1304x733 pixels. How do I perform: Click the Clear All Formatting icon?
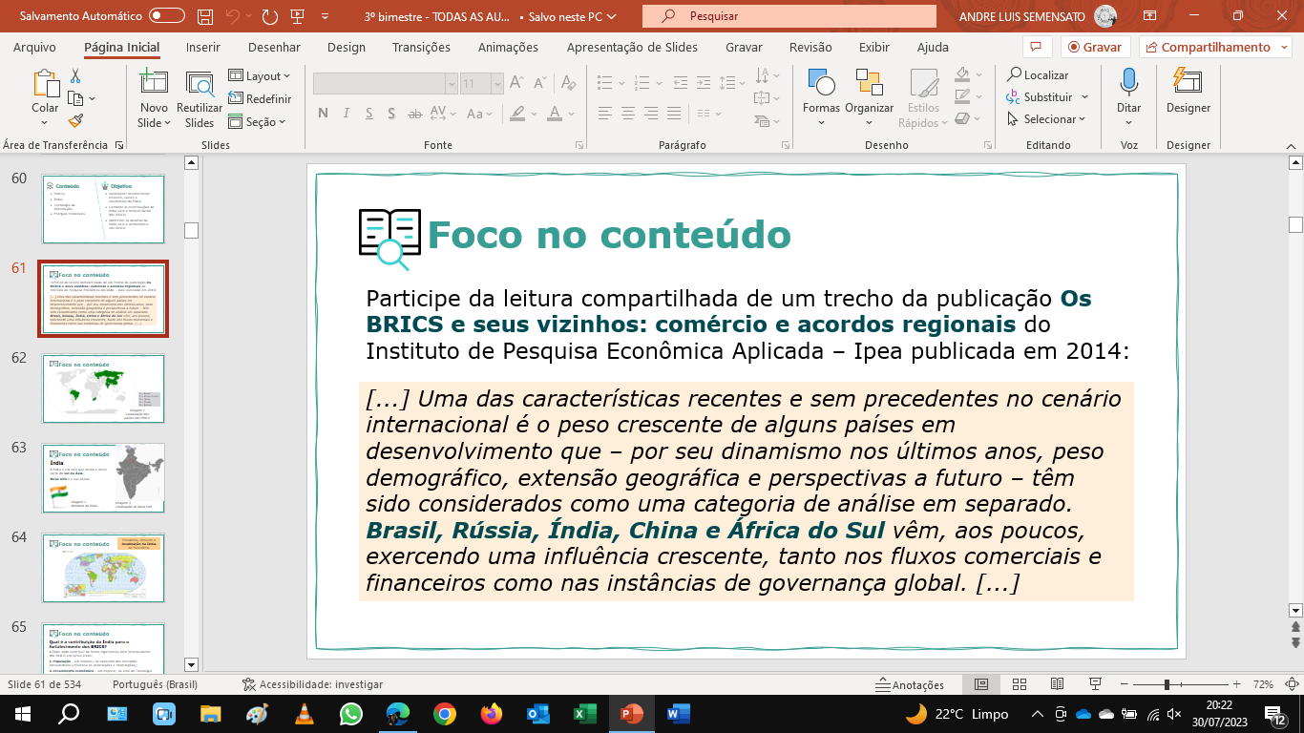pyautogui.click(x=569, y=84)
